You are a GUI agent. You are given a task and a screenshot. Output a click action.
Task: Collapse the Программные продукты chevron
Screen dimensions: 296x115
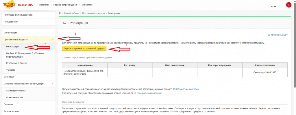pyautogui.click(x=53, y=39)
